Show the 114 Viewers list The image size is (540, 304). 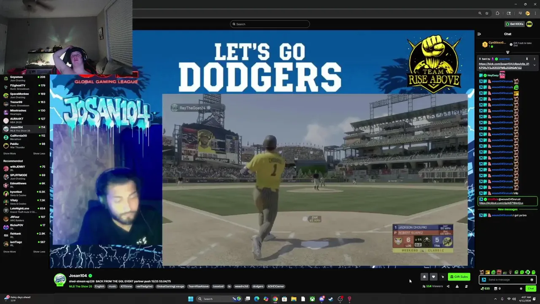(432, 286)
